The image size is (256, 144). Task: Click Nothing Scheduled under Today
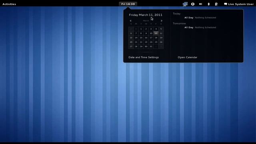click(205, 18)
